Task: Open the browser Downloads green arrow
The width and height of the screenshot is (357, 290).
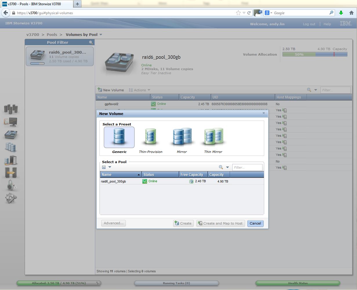Action: (x=341, y=13)
